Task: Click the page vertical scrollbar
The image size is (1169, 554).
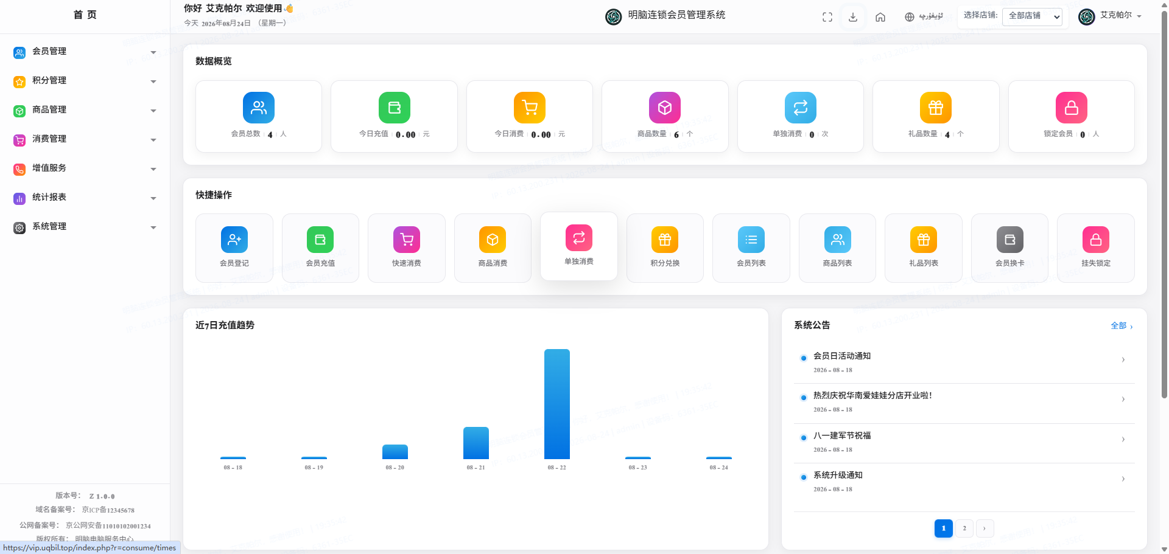Action: click(1164, 204)
